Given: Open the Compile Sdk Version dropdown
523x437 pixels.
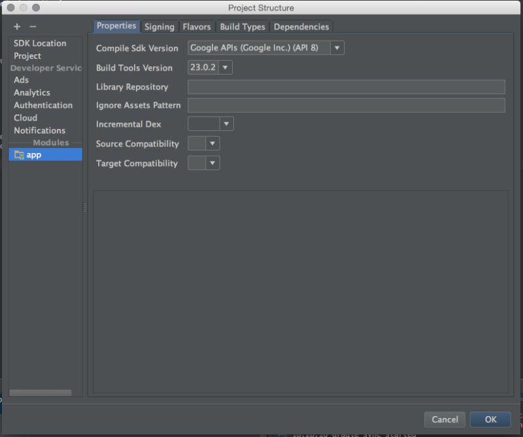Looking at the screenshot, I should pyautogui.click(x=336, y=48).
